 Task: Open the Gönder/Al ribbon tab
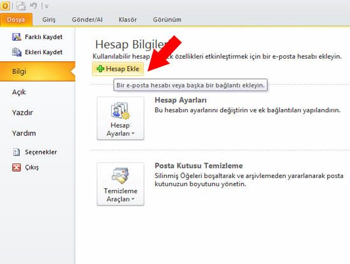point(87,20)
